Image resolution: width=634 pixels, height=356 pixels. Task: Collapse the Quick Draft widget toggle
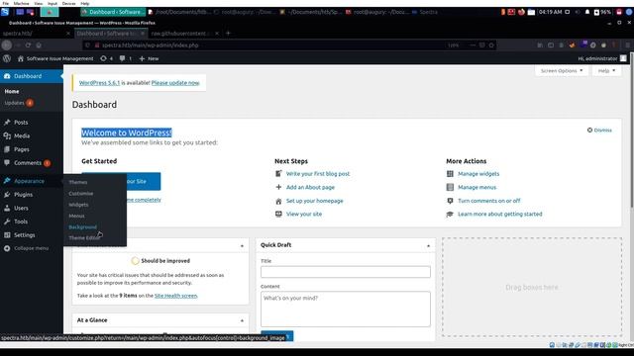click(x=428, y=245)
